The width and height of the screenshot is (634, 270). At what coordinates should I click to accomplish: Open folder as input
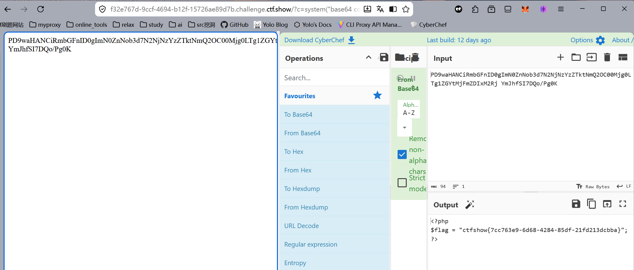point(576,57)
